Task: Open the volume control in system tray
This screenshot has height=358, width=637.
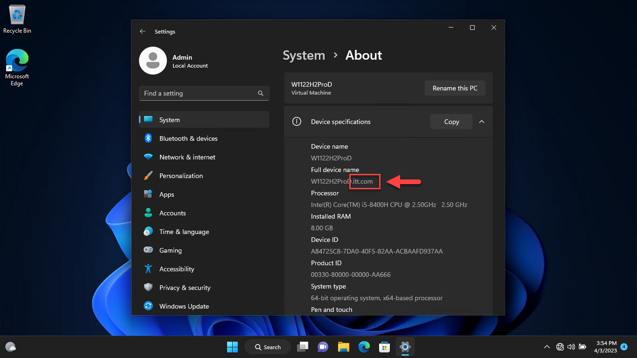Action: [571, 347]
